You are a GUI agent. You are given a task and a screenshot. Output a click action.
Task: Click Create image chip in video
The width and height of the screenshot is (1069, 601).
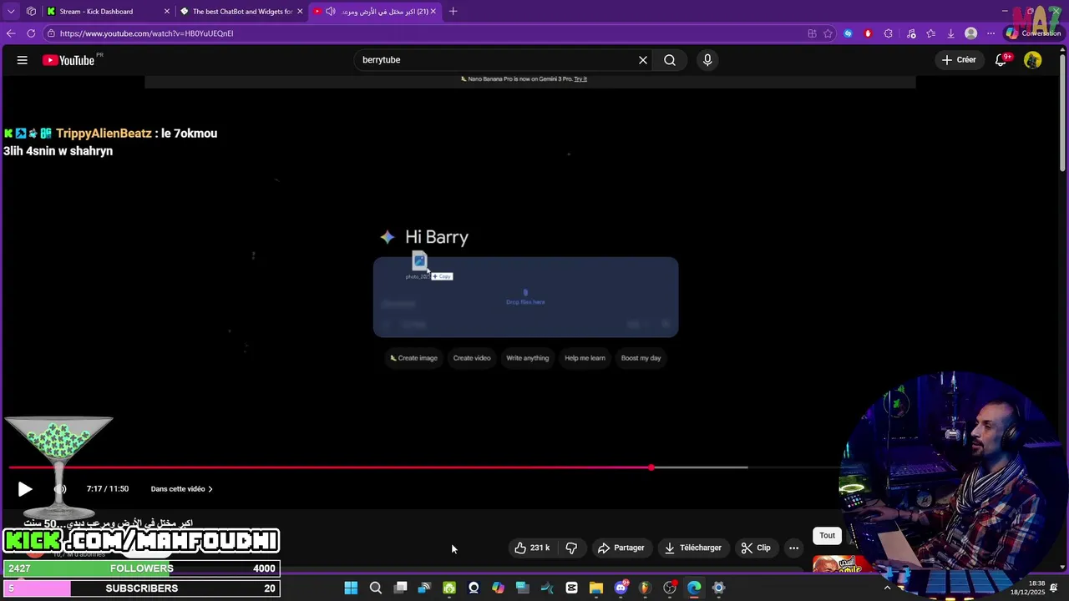click(414, 358)
